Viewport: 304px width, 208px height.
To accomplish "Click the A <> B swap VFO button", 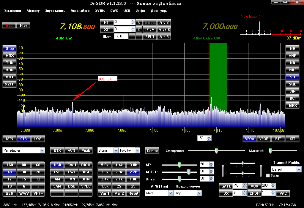I will point(164,30).
